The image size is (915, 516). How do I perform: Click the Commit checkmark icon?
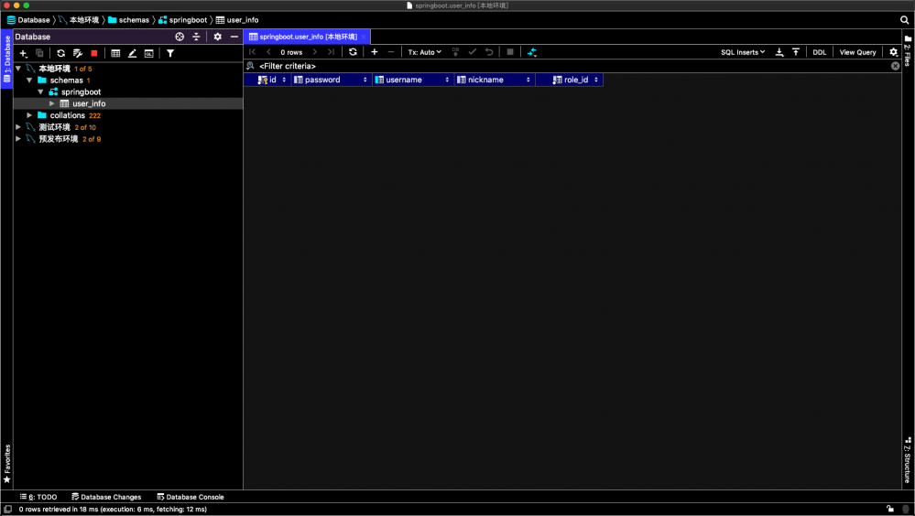[472, 52]
